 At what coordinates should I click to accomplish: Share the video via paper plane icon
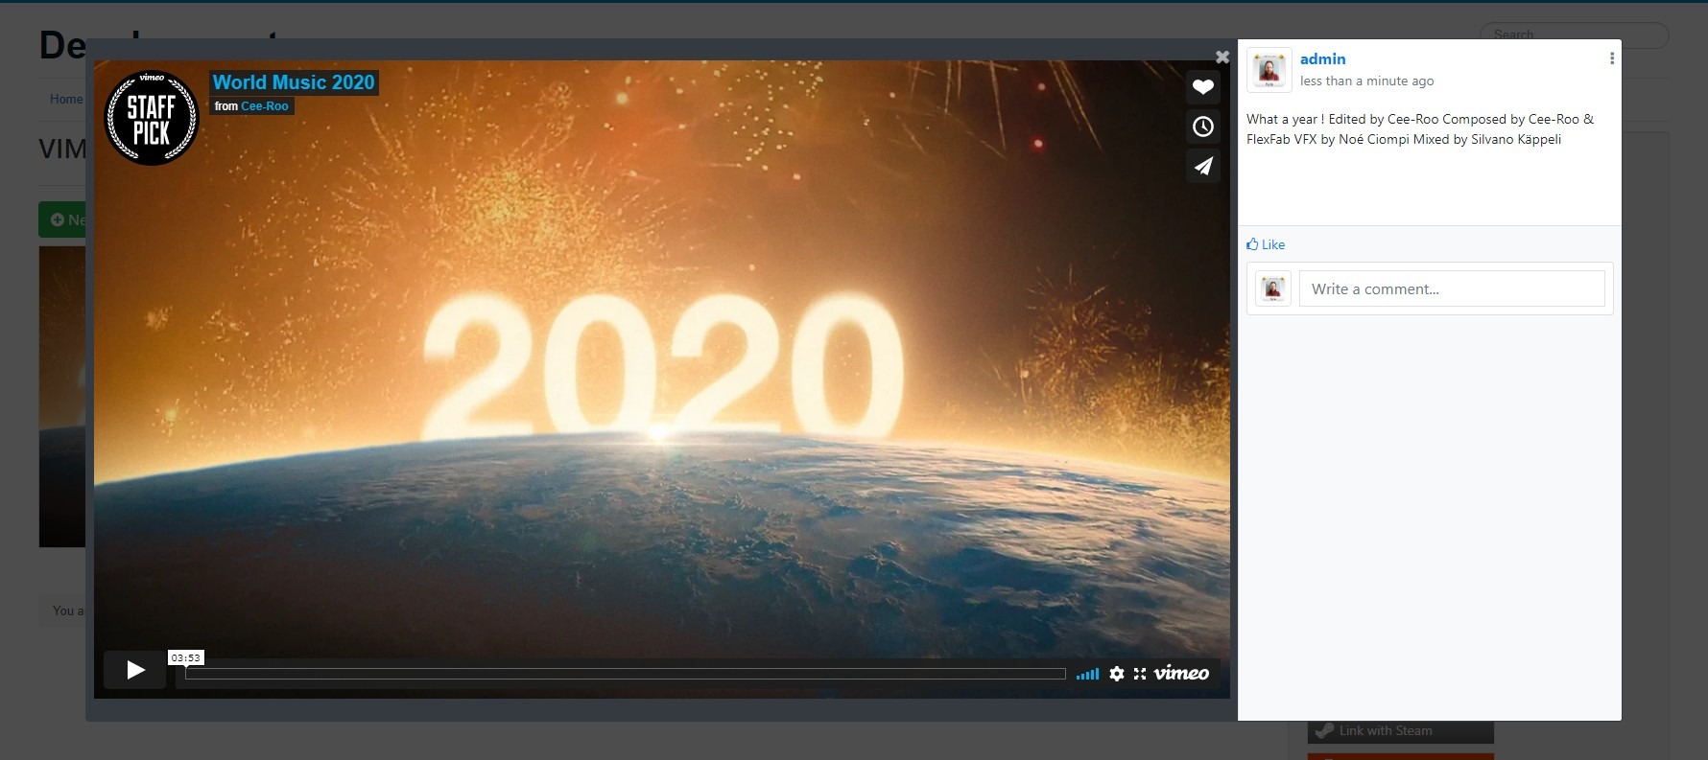[1203, 166]
